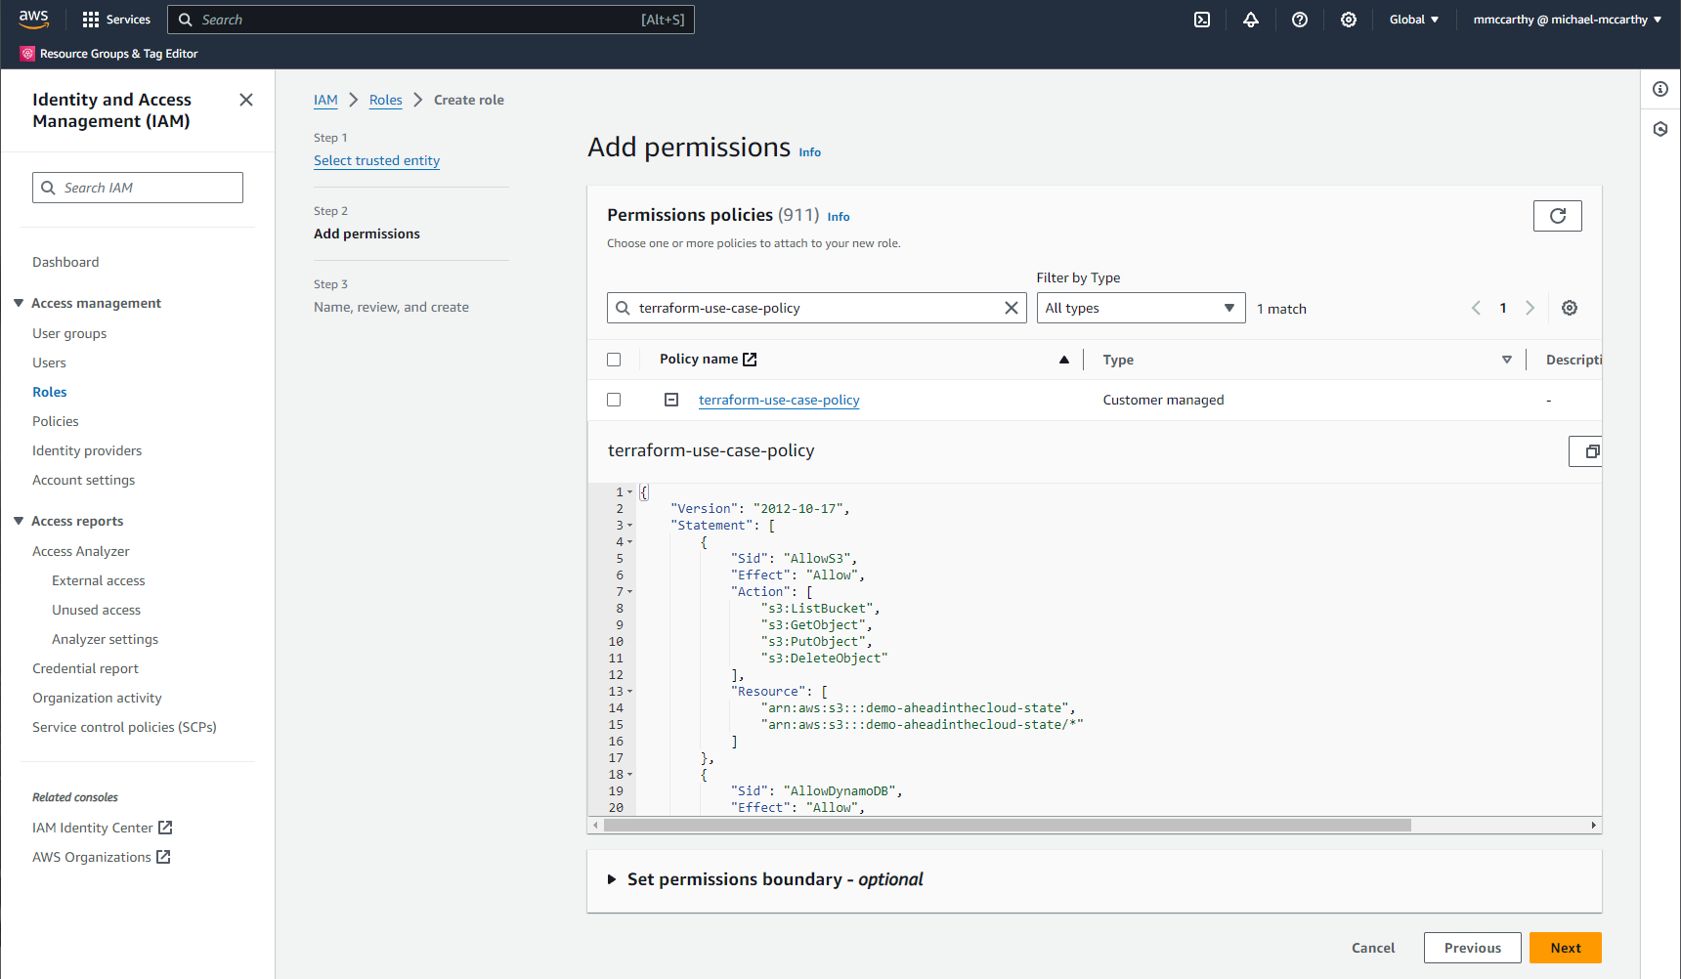1681x979 pixels.
Task: Sort by Policy name ascending arrow
Action: pyautogui.click(x=1064, y=360)
